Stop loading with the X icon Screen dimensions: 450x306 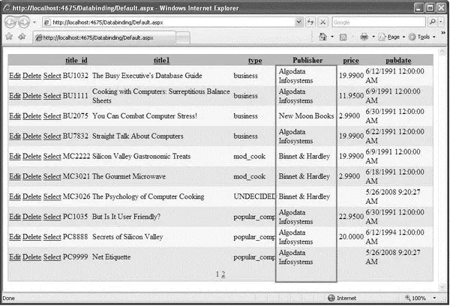tap(322, 22)
